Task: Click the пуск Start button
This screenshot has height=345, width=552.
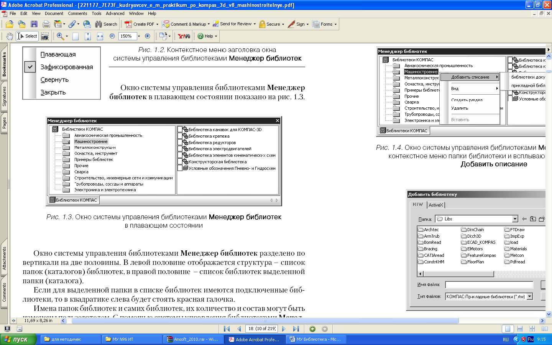Action: 18,339
